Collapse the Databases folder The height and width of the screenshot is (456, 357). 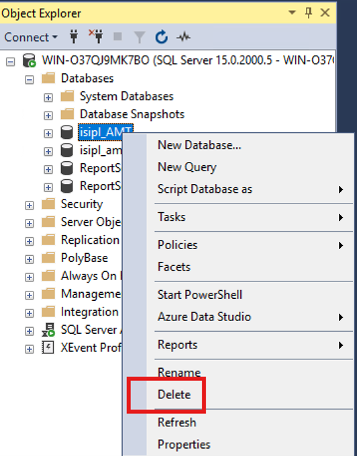(x=30, y=80)
